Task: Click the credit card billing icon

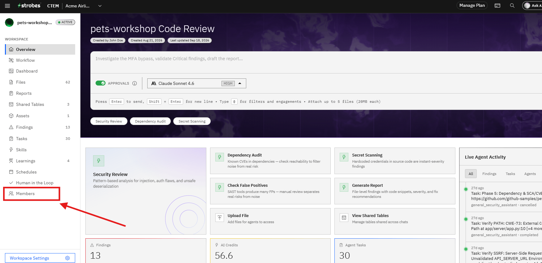Action: pos(497,6)
